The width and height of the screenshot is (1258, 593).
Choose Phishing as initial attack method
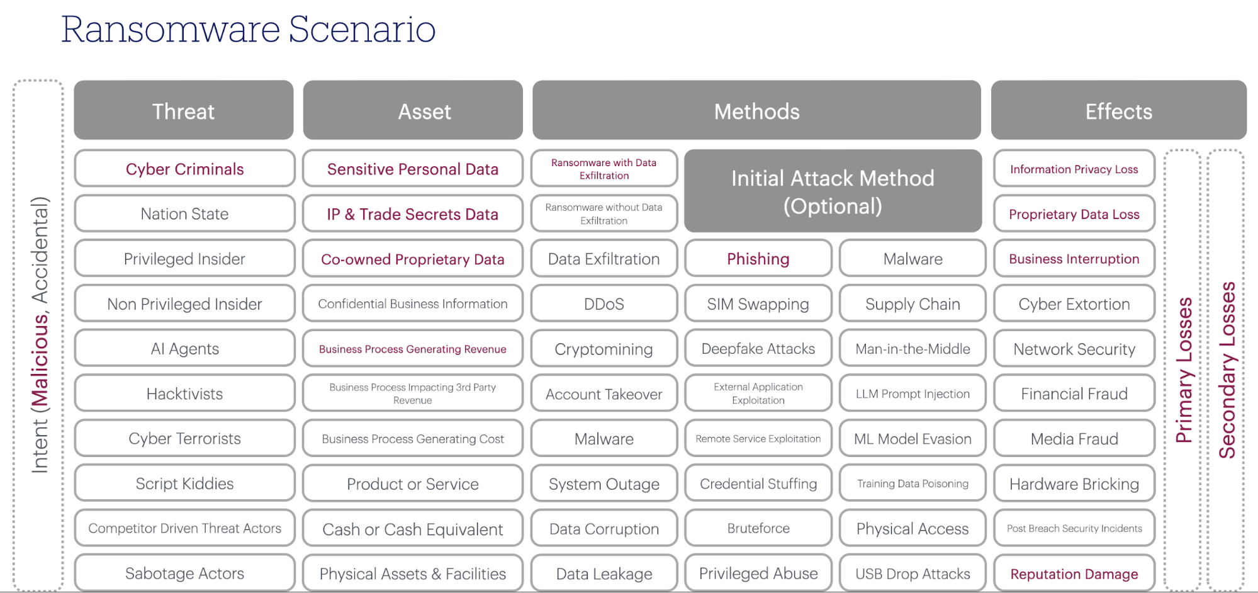758,259
